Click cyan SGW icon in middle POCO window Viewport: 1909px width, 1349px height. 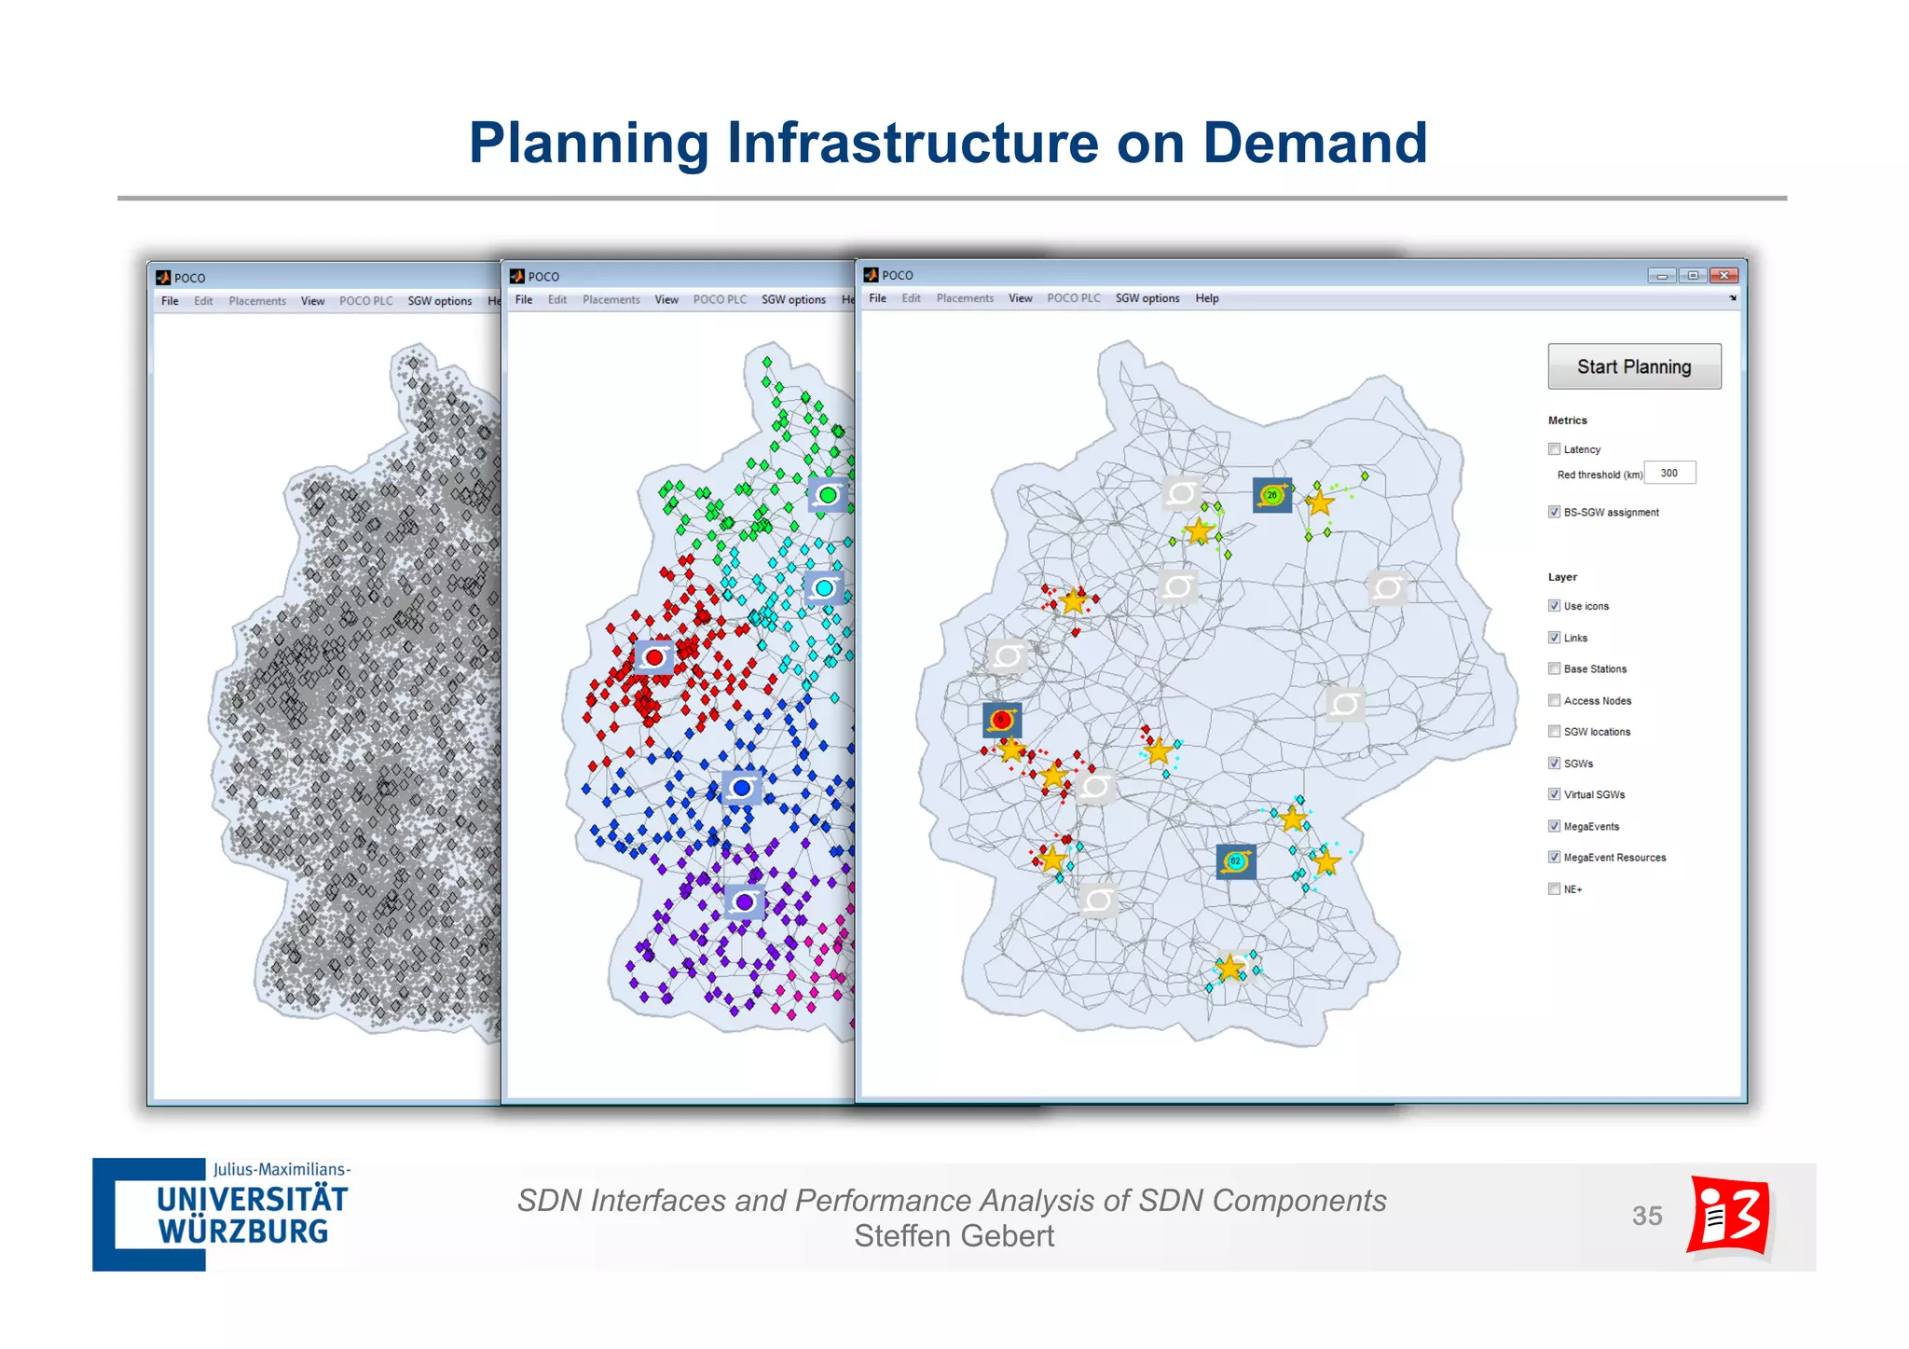tap(824, 588)
